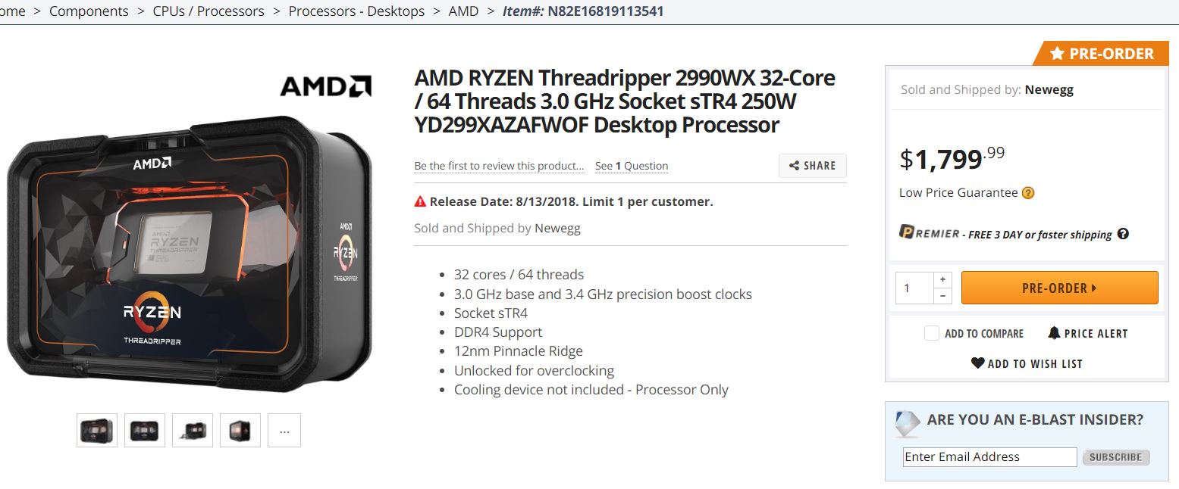Go to the Processors - Desktops breadcrumb
This screenshot has height=489, width=1179.
[x=356, y=11]
